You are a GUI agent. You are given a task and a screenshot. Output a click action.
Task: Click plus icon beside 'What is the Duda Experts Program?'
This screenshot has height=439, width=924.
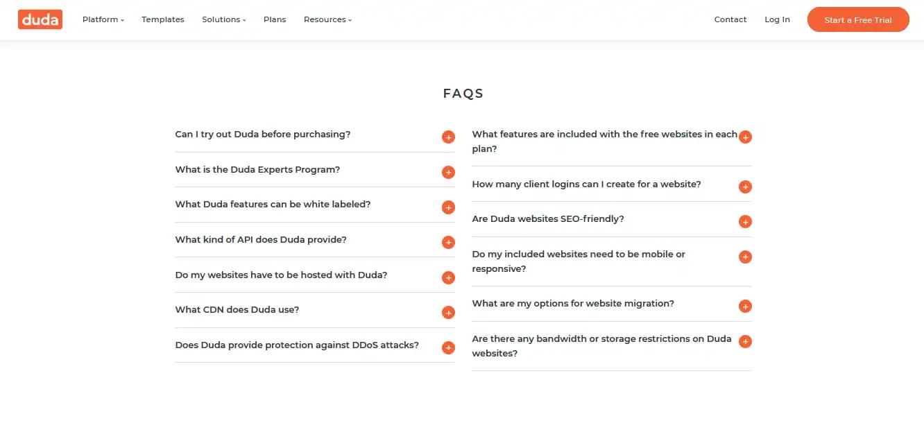[x=448, y=172]
